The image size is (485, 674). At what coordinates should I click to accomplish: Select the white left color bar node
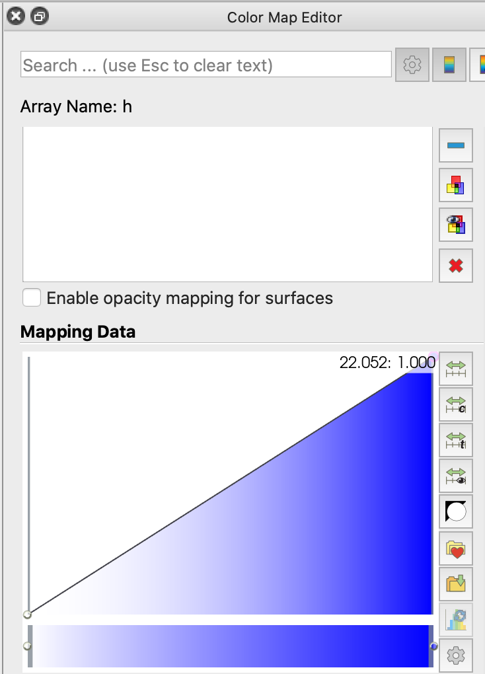tap(27, 646)
